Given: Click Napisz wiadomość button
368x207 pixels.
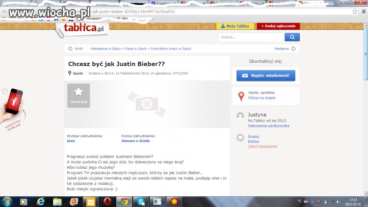Looking at the screenshot, I should pos(265,76).
